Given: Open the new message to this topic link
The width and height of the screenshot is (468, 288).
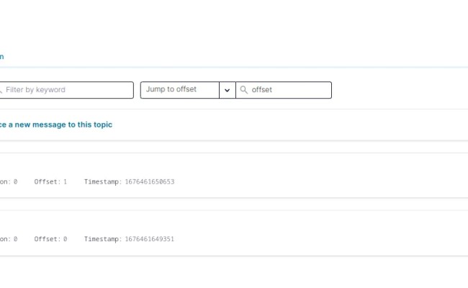Looking at the screenshot, I should (x=56, y=125).
